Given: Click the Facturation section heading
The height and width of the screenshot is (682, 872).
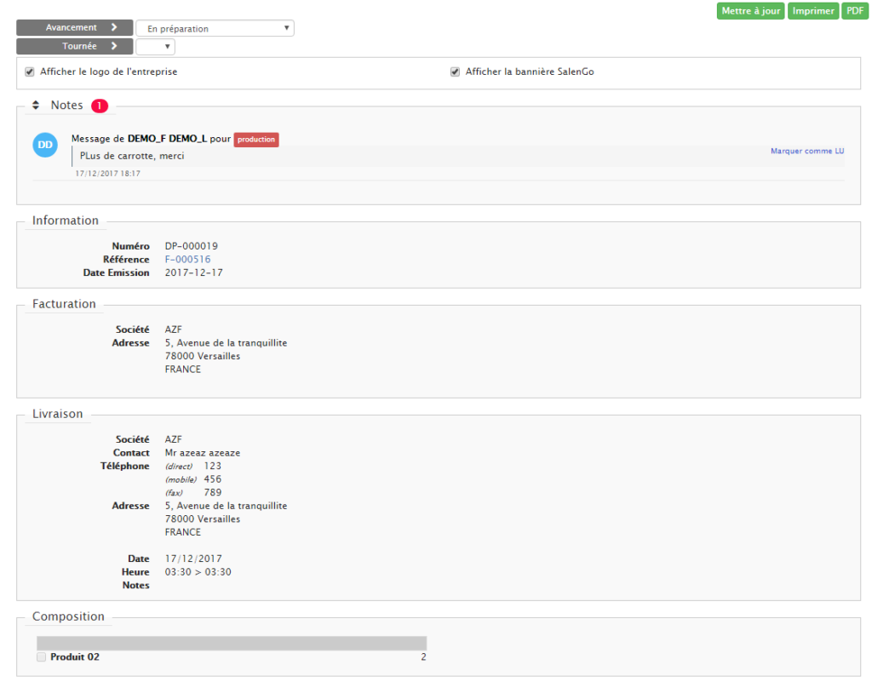Looking at the screenshot, I should (x=64, y=304).
